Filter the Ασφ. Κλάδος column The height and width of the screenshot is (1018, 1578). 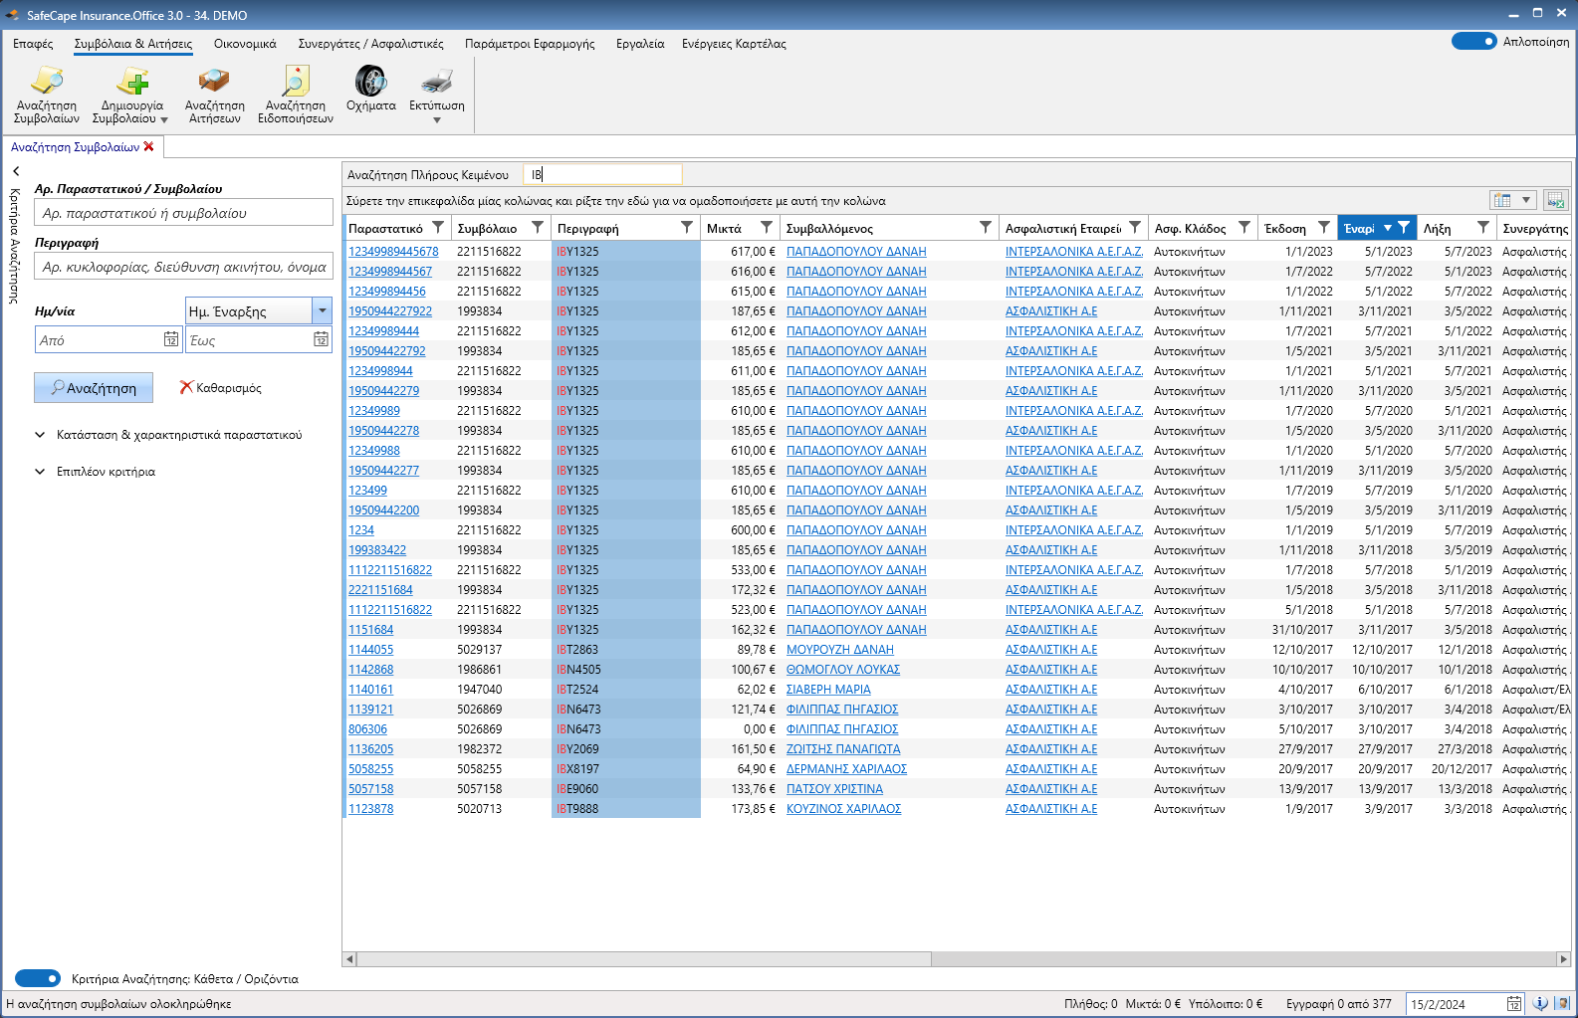pyautogui.click(x=1244, y=228)
